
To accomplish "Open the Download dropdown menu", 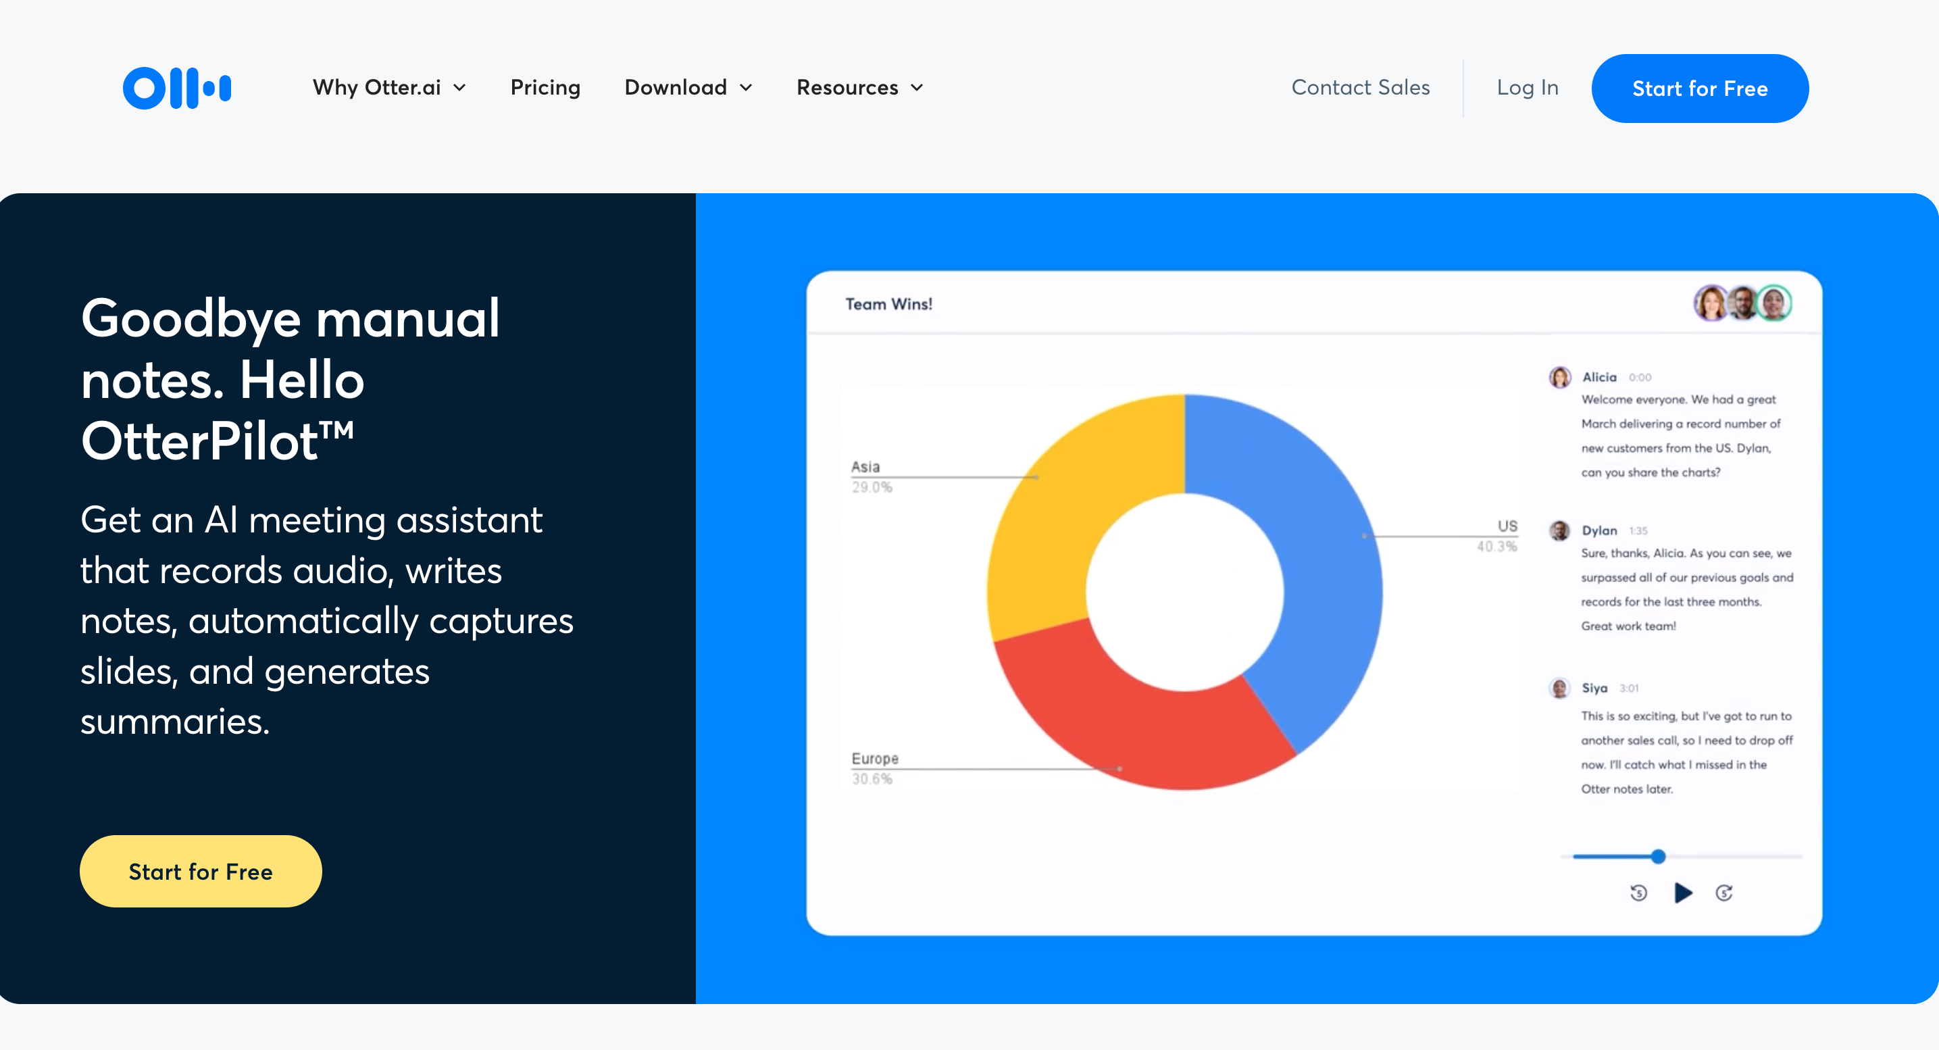I will [688, 88].
